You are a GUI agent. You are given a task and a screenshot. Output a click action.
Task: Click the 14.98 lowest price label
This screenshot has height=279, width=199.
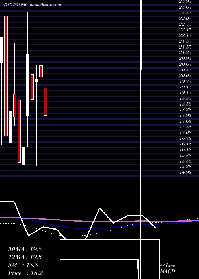point(185,173)
